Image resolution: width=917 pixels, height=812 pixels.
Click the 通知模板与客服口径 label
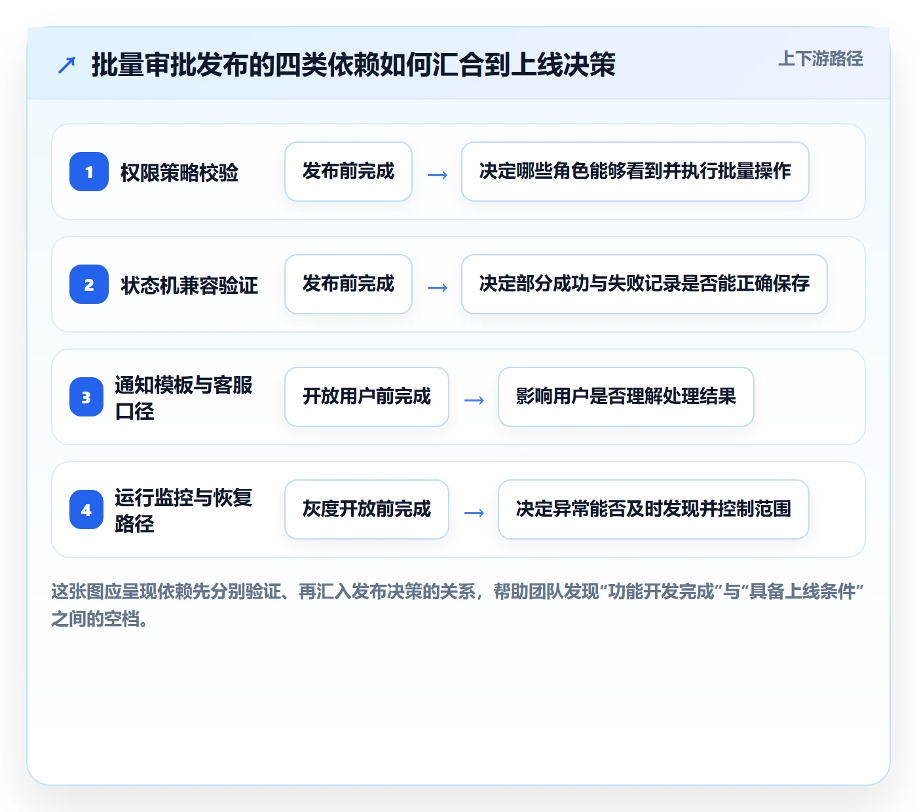point(183,397)
